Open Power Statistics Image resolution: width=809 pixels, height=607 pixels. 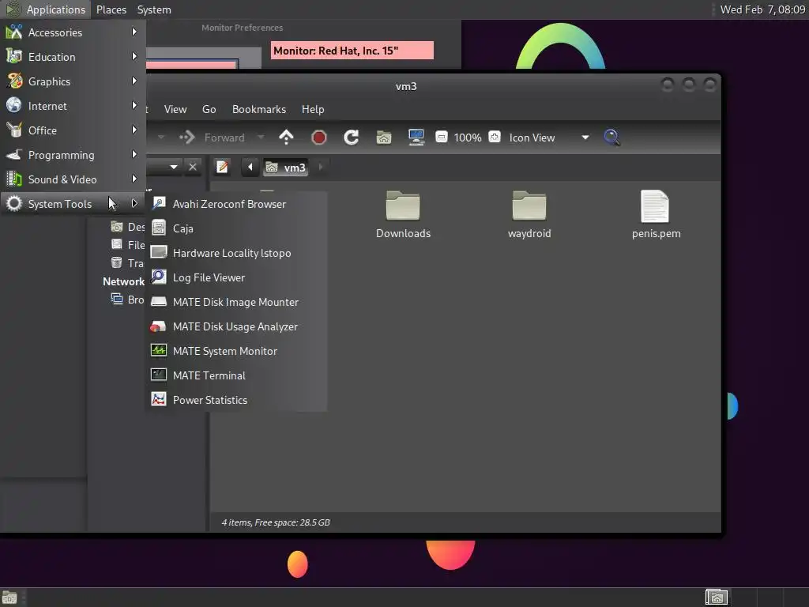237,400
